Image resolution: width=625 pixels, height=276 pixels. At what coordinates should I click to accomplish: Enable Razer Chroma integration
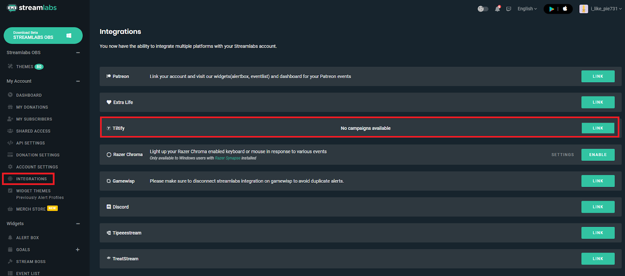598,155
